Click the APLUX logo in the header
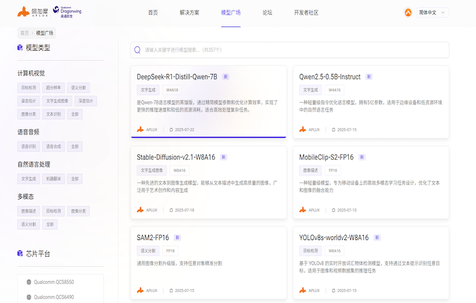 pos(32,12)
